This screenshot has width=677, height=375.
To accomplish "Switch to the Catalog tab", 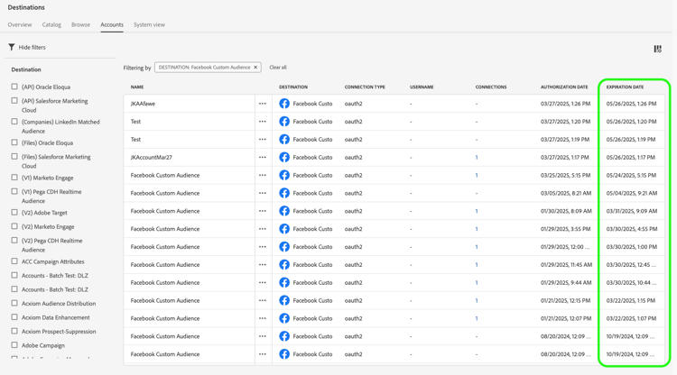I will click(x=51, y=25).
